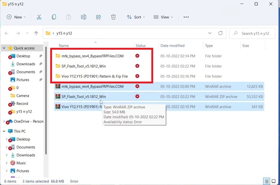
Task: Sort by the Size column header
Action: tap(245, 46)
